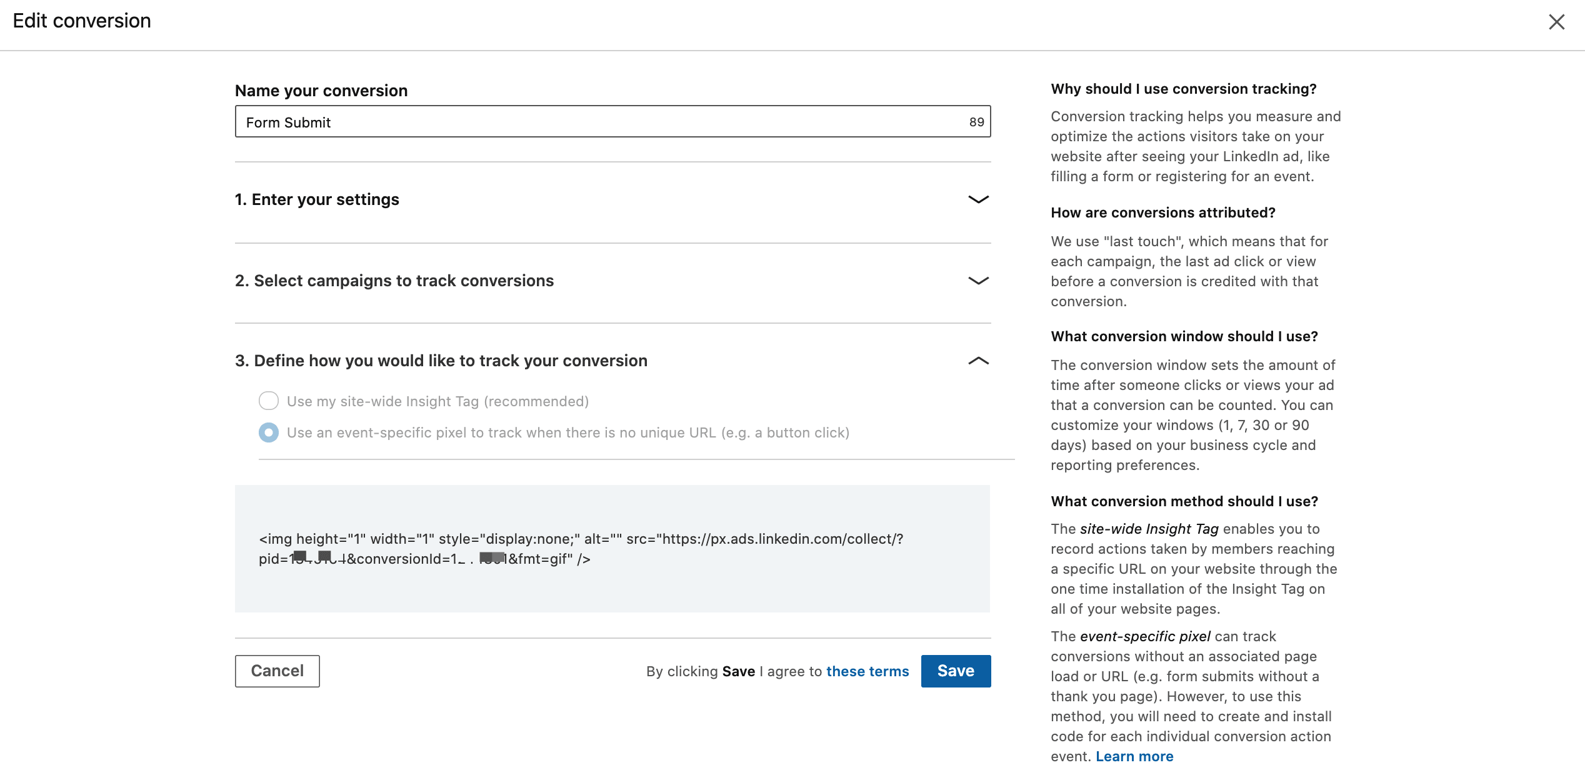1585x780 pixels.
Task: Click 'What conversion method should I use?' heading
Action: point(1184,501)
